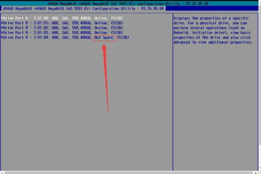Click the blue Configuration Utility title bar
The height and width of the screenshot is (174, 261).
[x=83, y=8]
